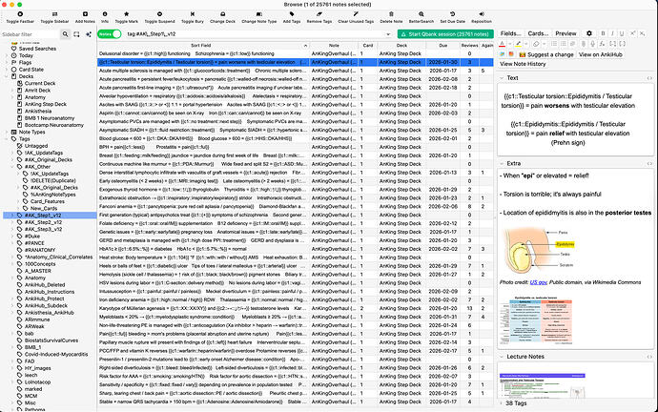Screen dimensions: 658x412
Task: Click the Toggle Bury toolbar icon
Action: pos(193,14)
